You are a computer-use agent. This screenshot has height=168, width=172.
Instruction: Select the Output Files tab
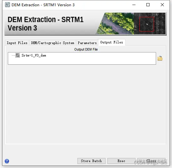click(x=112, y=42)
